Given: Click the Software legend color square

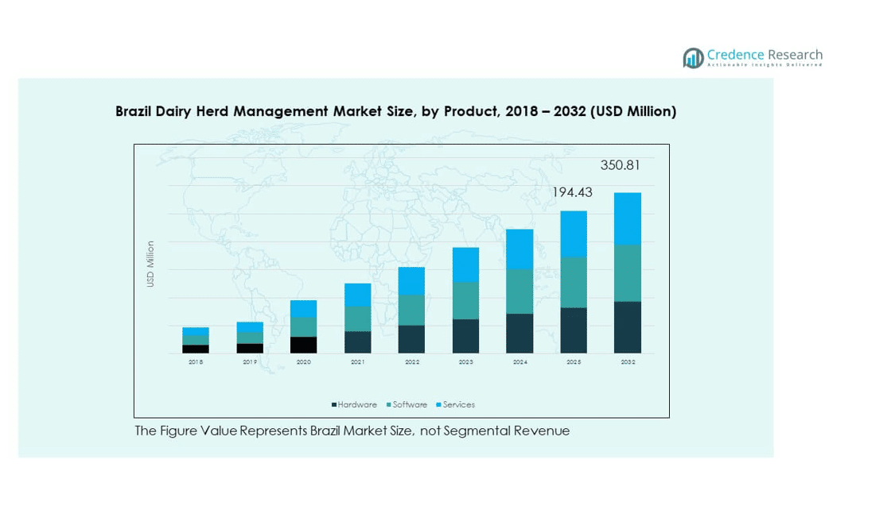Looking at the screenshot, I should 389,405.
